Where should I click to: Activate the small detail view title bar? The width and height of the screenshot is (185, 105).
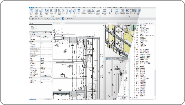(117, 59)
